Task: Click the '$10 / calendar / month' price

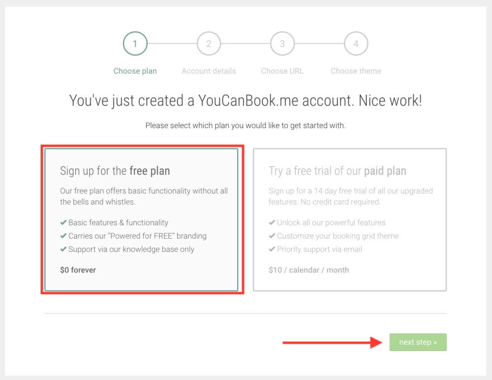Action: pyautogui.click(x=309, y=270)
